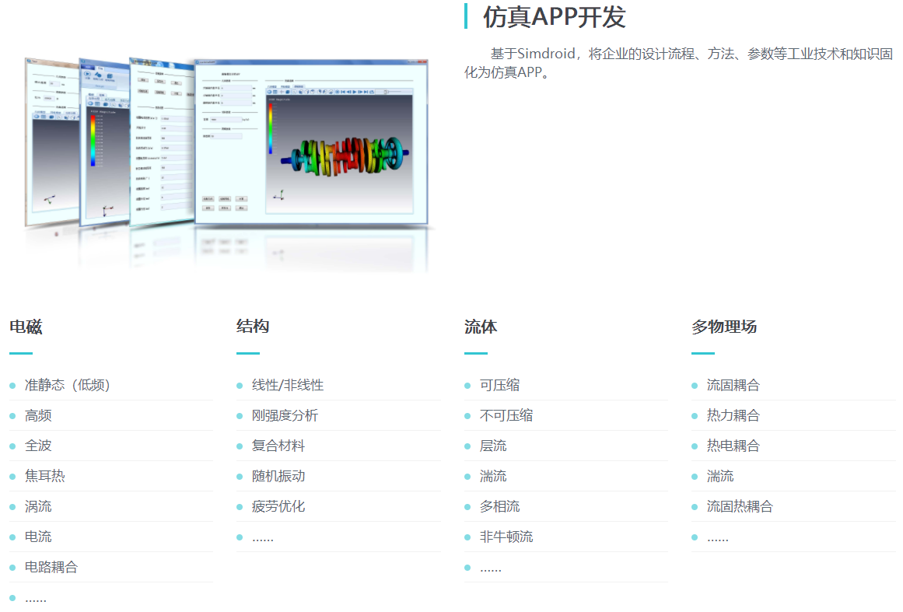Choose 随机振动 in the list

(x=278, y=476)
